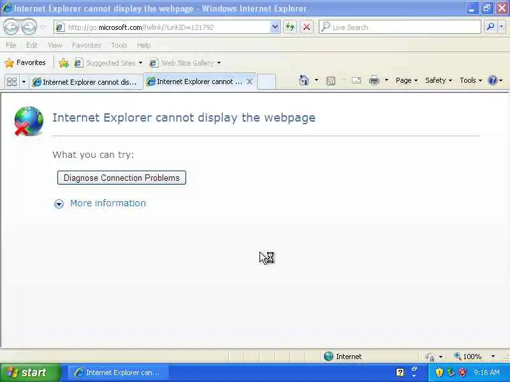Click the question mark tray icon
The image size is (510, 382).
tap(400, 372)
